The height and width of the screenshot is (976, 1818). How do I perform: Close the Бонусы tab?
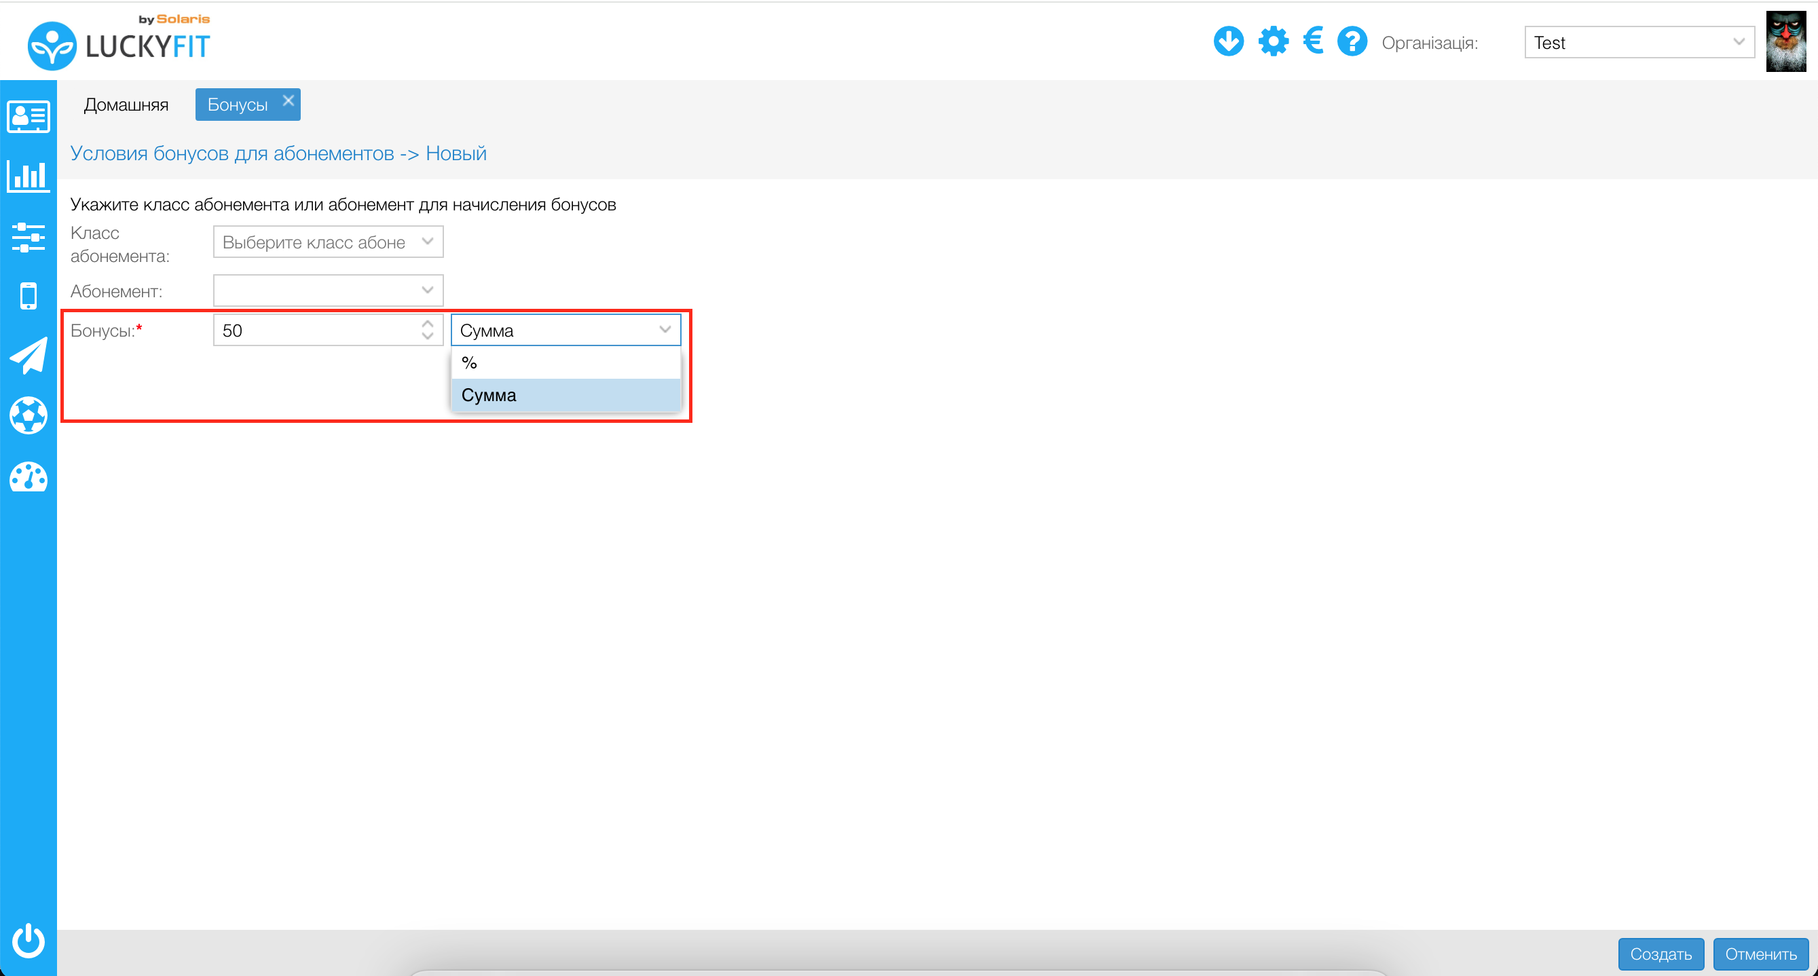[x=288, y=100]
